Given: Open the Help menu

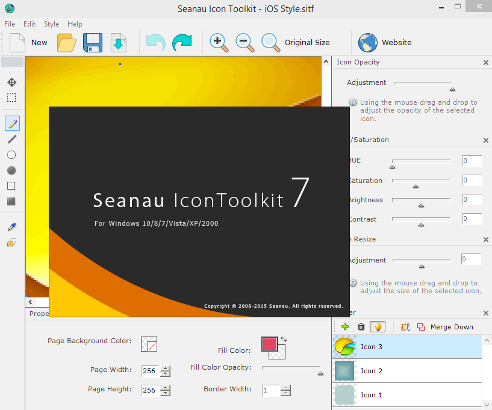Looking at the screenshot, I should [75, 24].
